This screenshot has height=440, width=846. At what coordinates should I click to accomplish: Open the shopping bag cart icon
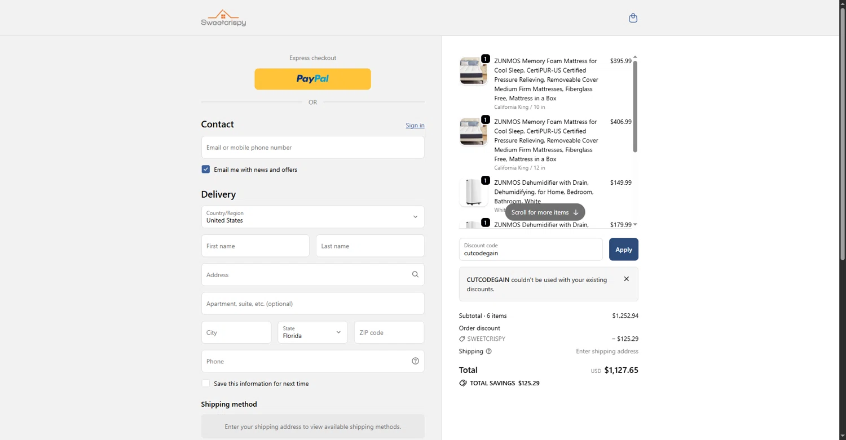633,18
